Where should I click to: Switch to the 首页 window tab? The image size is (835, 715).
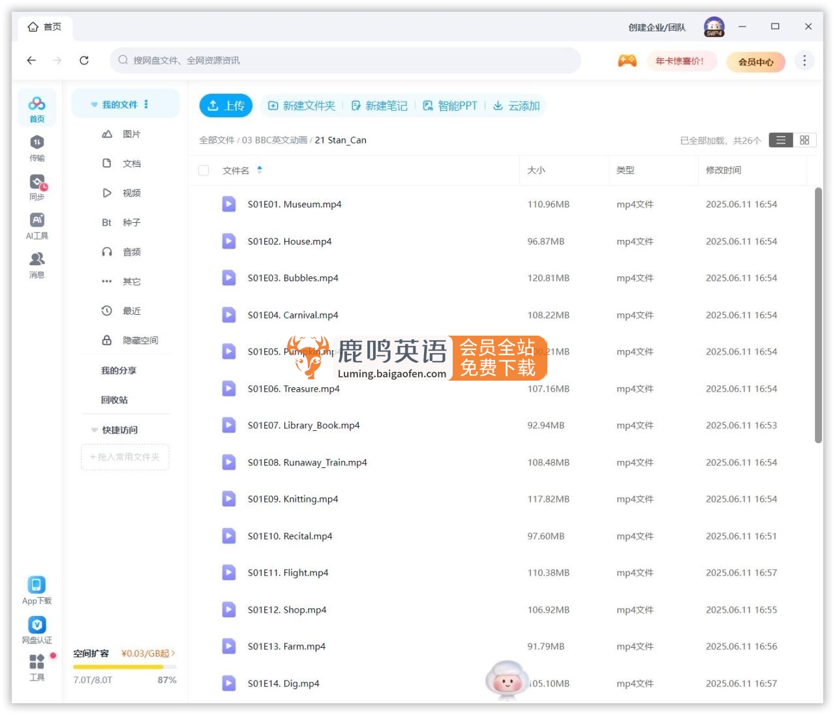pos(44,27)
